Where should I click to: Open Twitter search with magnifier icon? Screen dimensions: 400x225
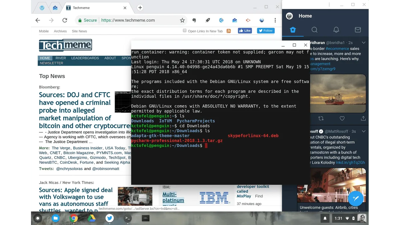point(314,30)
